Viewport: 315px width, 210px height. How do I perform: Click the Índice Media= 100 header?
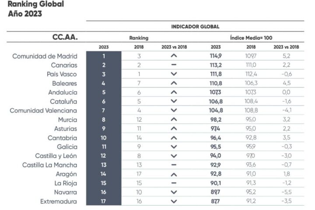[251, 38]
